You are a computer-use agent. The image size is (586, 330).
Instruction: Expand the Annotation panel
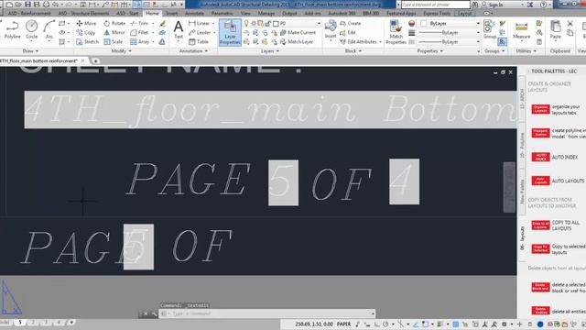193,51
